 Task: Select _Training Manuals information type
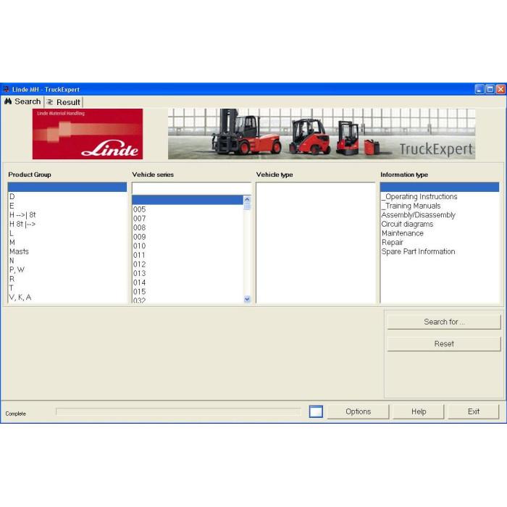[440, 206]
